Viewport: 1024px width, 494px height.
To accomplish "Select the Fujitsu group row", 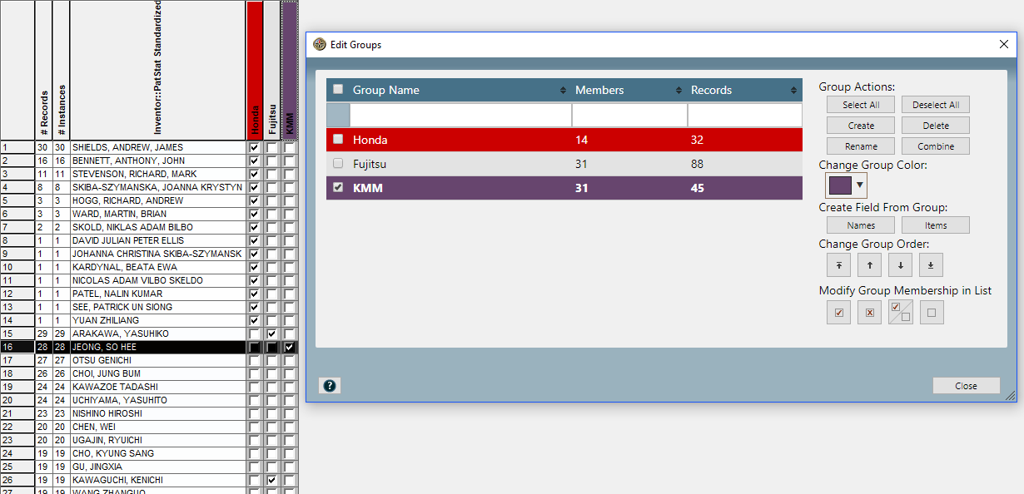I will 564,164.
